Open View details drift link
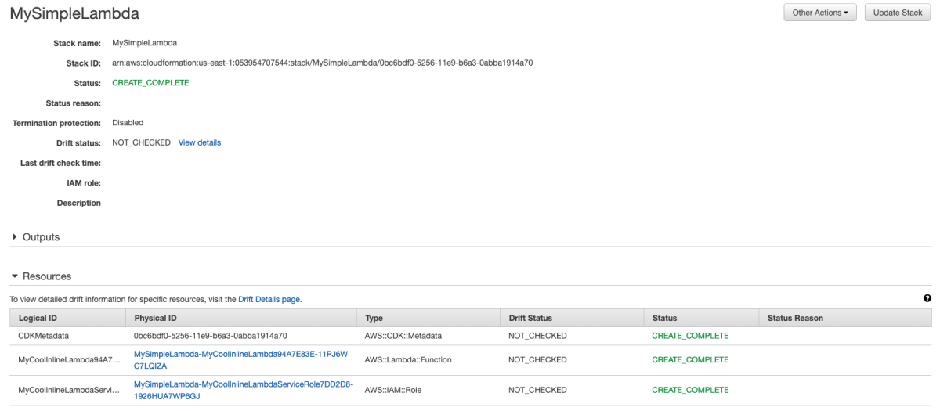This screenshot has width=940, height=411. point(200,142)
